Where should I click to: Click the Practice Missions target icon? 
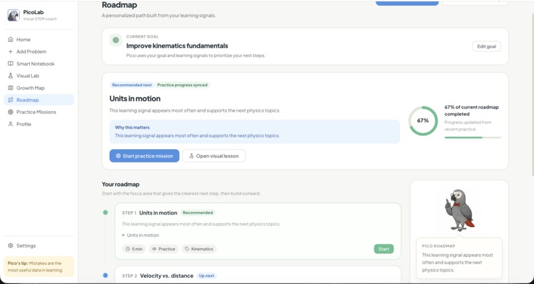coord(11,112)
